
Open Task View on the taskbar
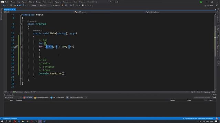click(x=10, y=122)
